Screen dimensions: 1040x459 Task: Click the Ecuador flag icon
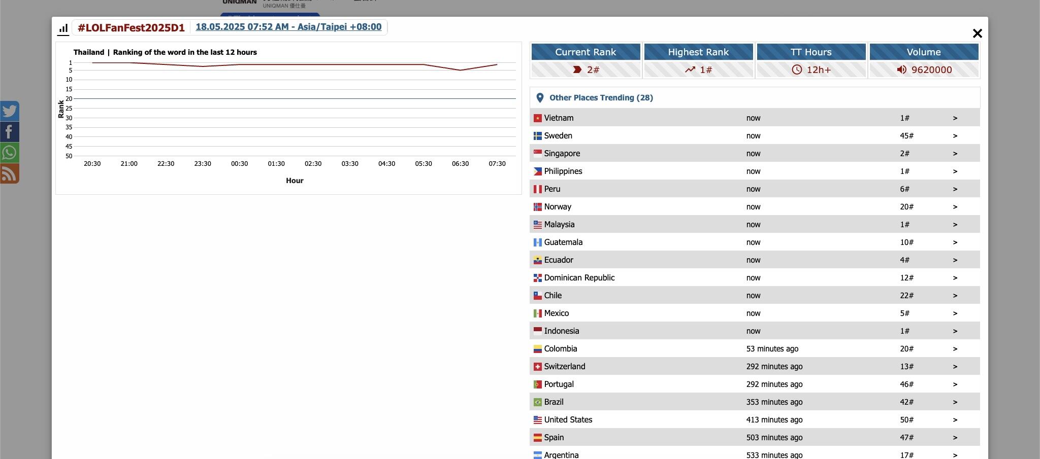[538, 260]
